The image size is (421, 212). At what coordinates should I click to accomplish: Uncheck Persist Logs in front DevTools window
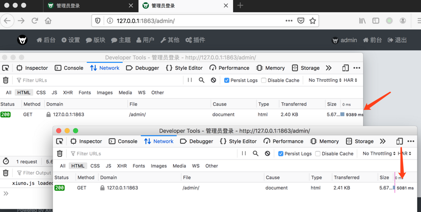pyautogui.click(x=280, y=154)
